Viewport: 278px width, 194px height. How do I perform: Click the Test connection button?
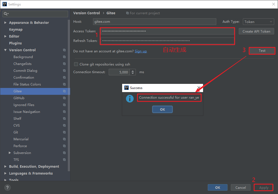262,51
